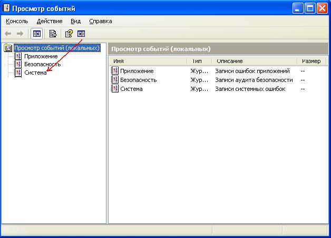Open the Вид menu
The height and width of the screenshot is (238, 331).
tap(75, 21)
